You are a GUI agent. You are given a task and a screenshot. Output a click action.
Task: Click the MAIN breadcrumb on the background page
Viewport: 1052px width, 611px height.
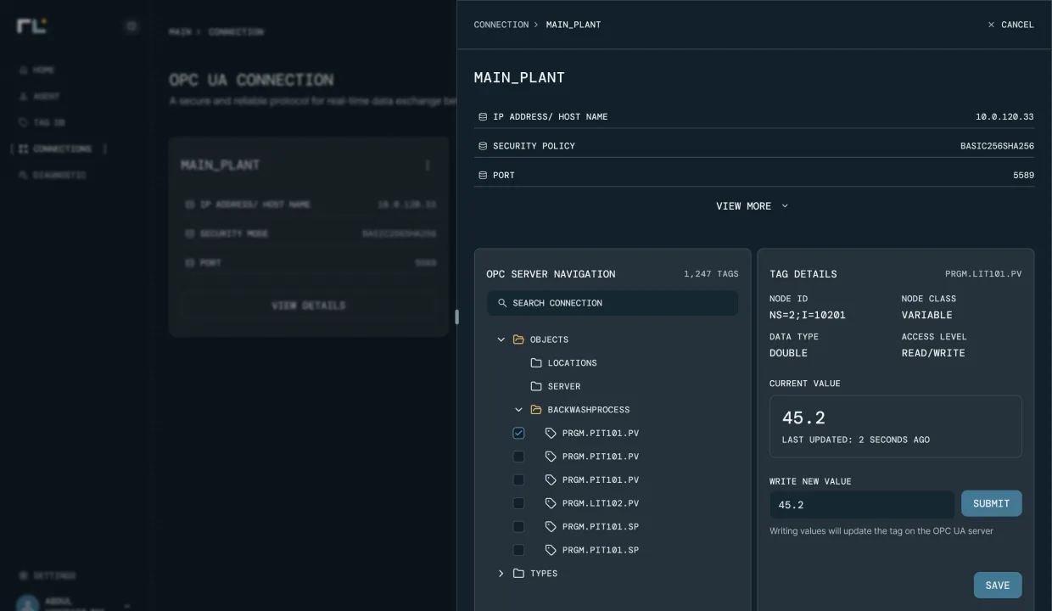180,31
